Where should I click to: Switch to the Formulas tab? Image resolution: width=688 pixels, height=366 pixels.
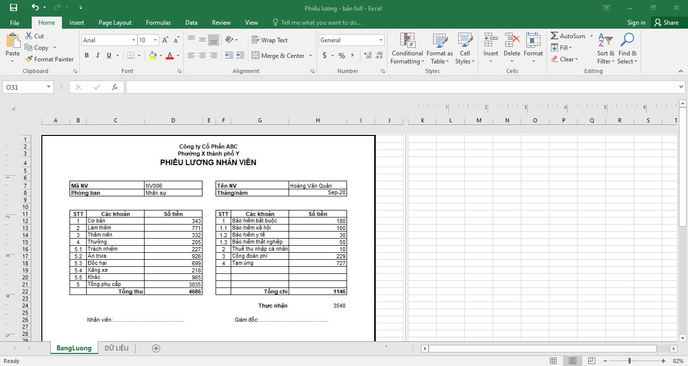(158, 23)
